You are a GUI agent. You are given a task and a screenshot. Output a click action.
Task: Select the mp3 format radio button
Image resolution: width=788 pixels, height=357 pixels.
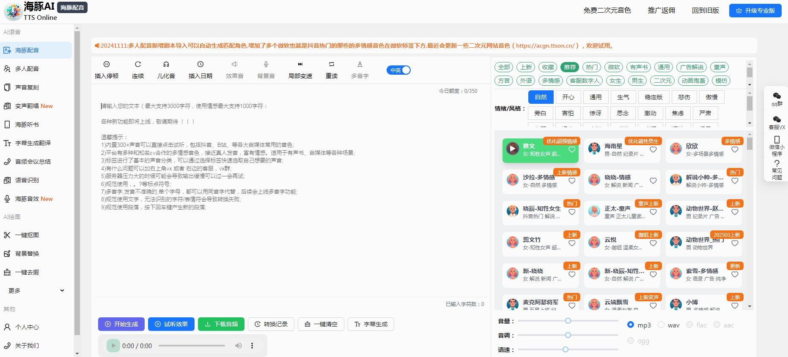click(631, 325)
